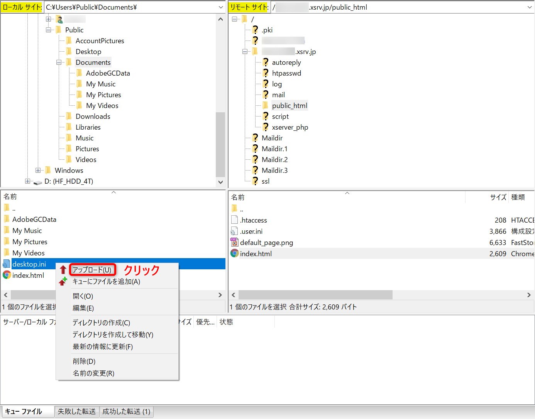Click the question-mark icon next to ssl
This screenshot has height=419, width=535.
(x=255, y=181)
